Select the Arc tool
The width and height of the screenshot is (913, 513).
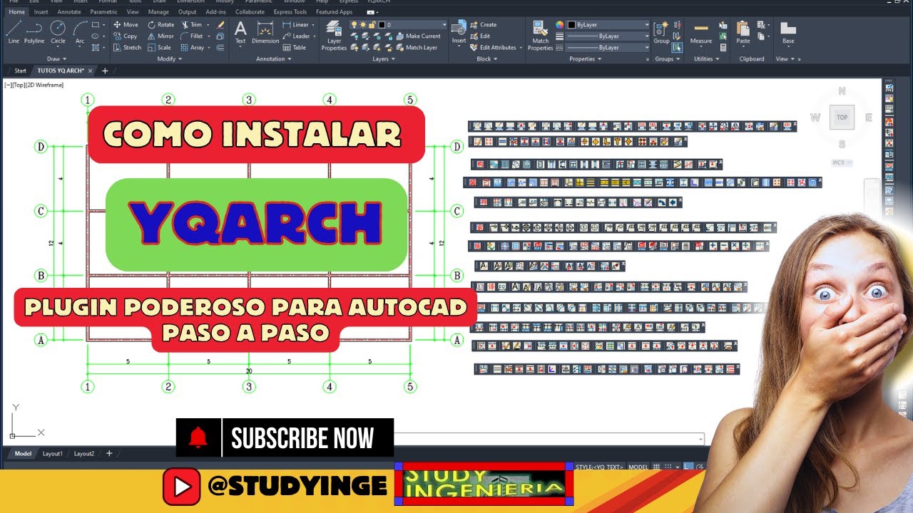[80, 33]
